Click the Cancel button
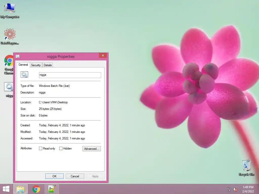259x194 pixels. 75,176
